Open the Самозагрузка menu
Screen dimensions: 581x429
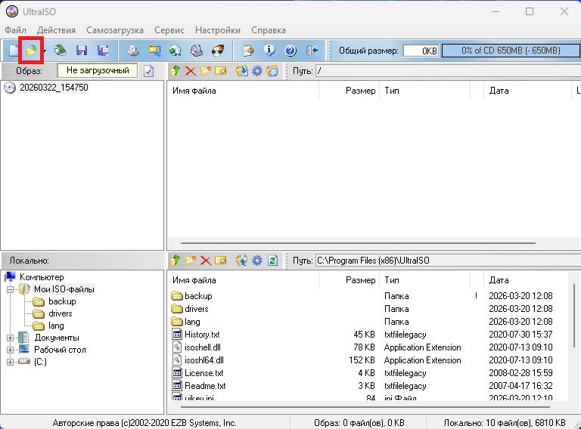(x=115, y=30)
